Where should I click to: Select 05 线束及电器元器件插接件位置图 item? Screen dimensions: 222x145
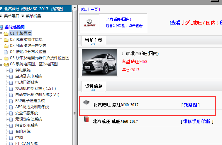40,58
